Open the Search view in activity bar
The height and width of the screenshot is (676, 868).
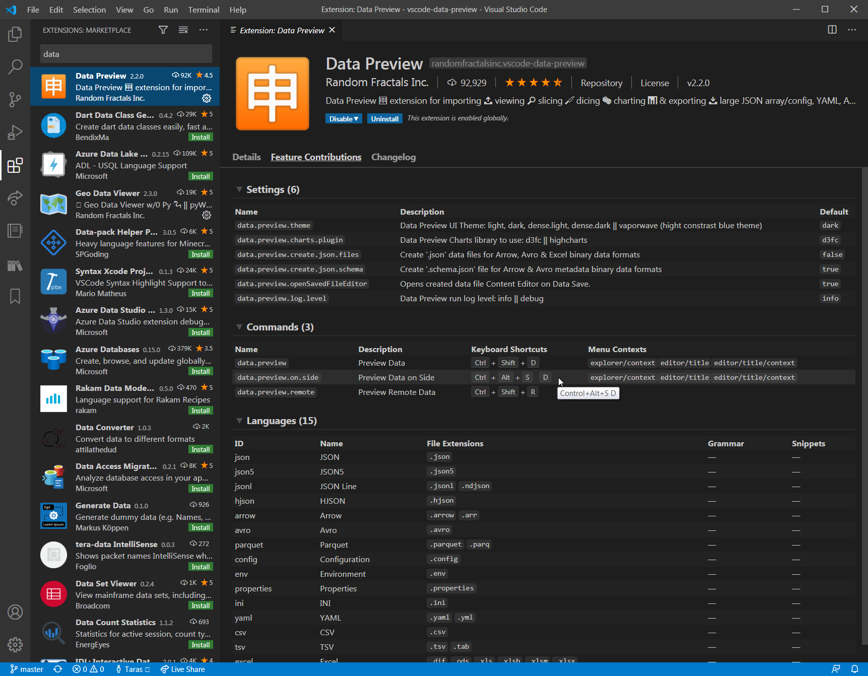15,66
